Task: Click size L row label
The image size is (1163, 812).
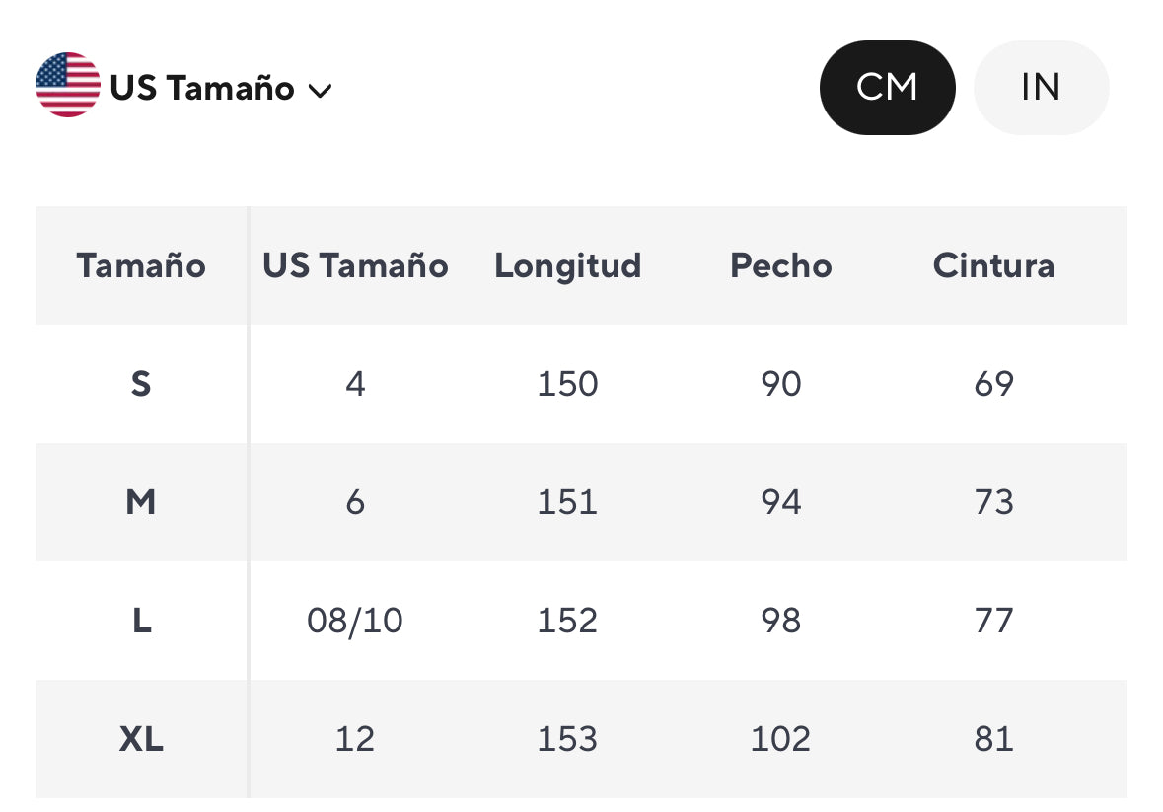Action: 141,621
